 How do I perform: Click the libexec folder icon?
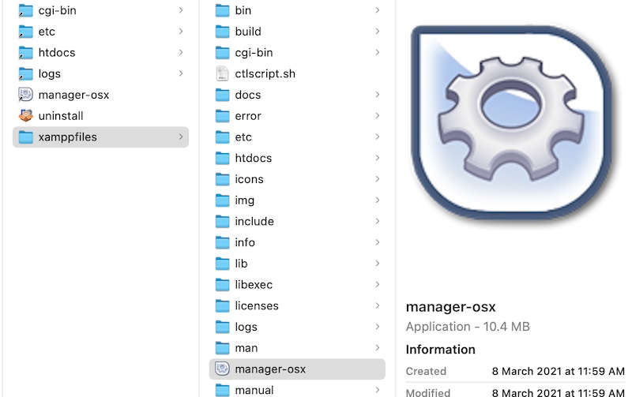click(x=223, y=285)
